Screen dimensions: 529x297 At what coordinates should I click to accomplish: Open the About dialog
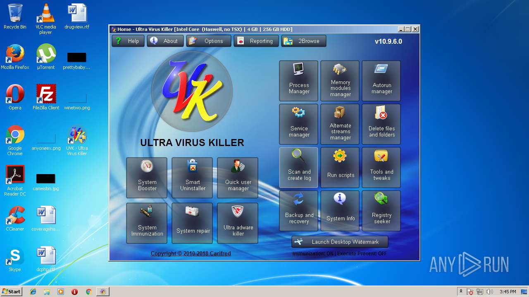pos(165,41)
